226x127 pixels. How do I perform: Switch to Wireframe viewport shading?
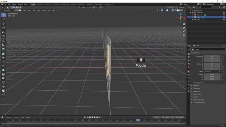click(x=176, y=10)
